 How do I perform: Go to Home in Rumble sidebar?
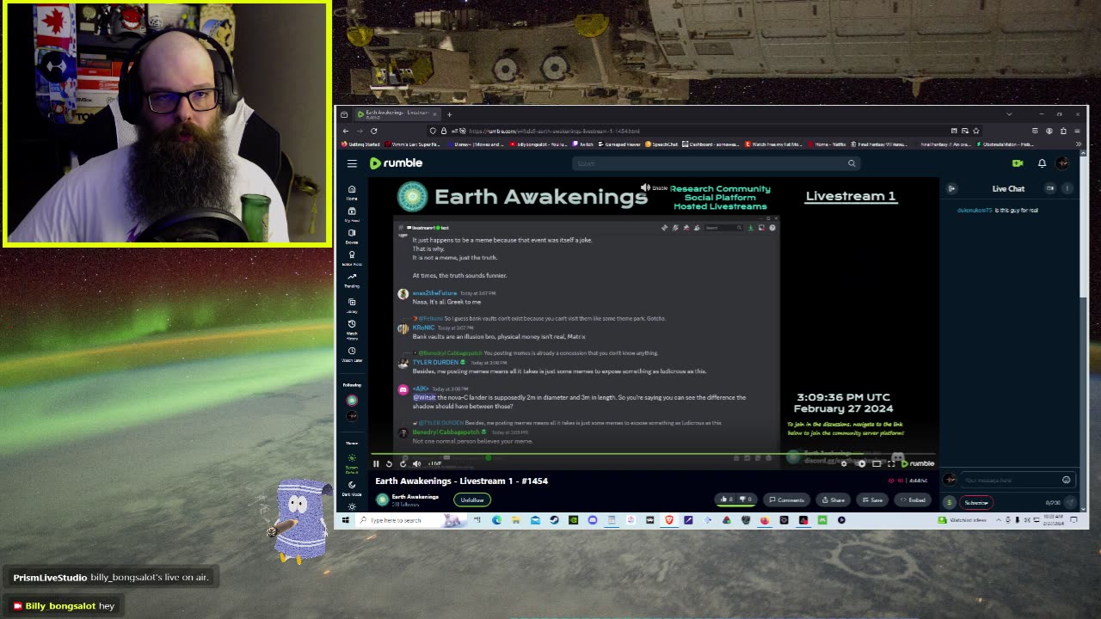(x=352, y=193)
